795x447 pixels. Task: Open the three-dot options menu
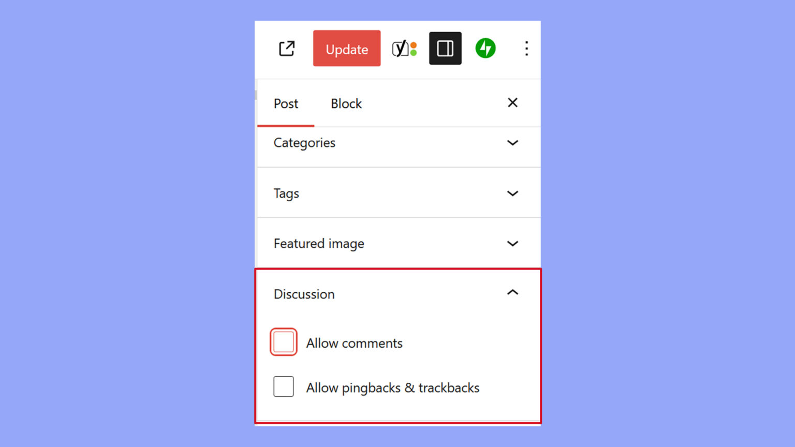point(526,48)
